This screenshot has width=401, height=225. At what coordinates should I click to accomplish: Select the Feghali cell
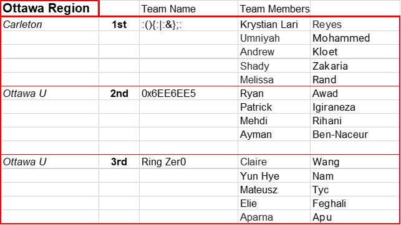pos(355,203)
